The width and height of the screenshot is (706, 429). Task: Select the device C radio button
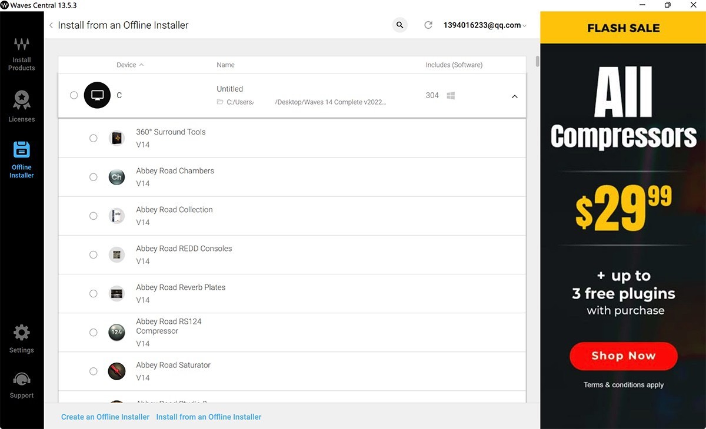74,95
